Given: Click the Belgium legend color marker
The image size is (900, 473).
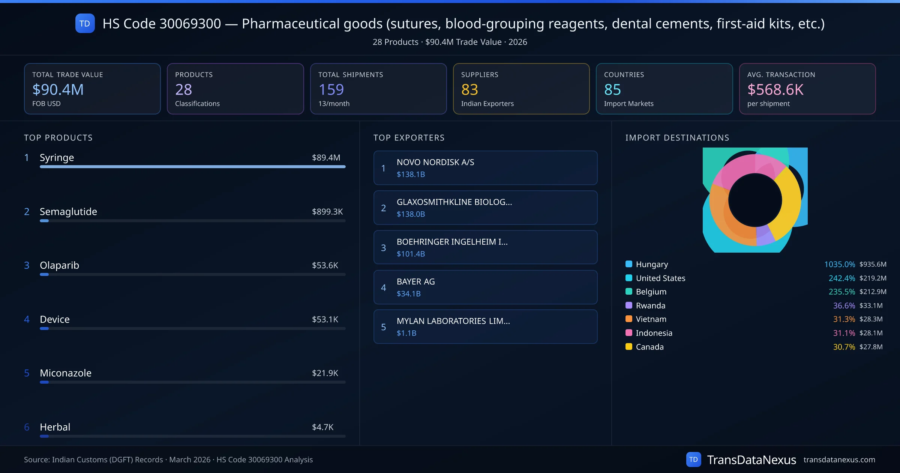Looking at the screenshot, I should (628, 292).
